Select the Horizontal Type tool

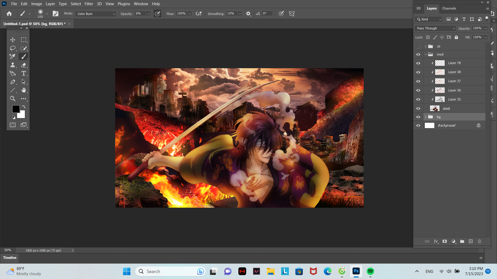tap(24, 74)
